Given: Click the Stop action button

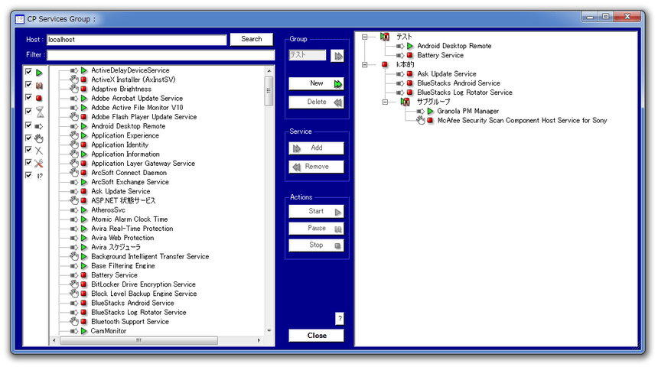Looking at the screenshot, I should [317, 245].
